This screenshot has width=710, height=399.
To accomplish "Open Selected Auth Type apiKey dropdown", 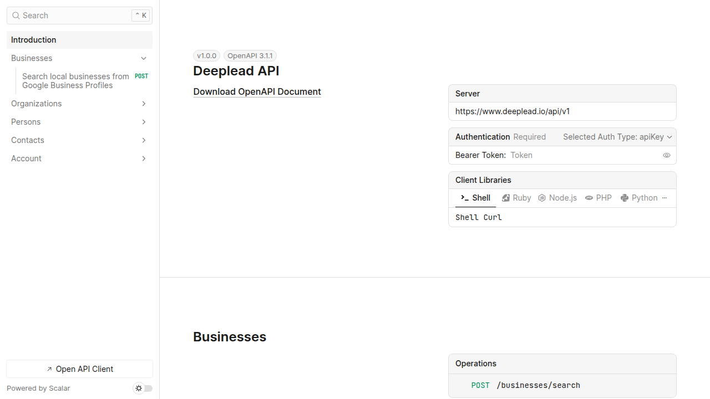I will [617, 137].
